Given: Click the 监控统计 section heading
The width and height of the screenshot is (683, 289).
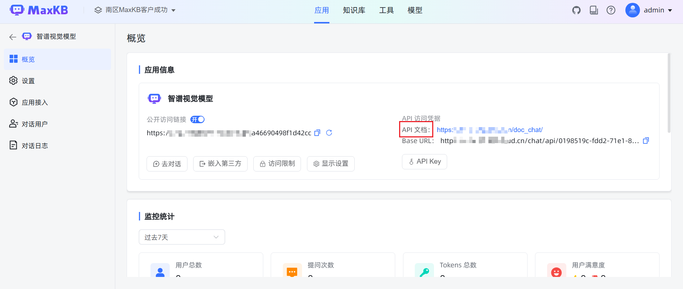Looking at the screenshot, I should pyautogui.click(x=159, y=217).
